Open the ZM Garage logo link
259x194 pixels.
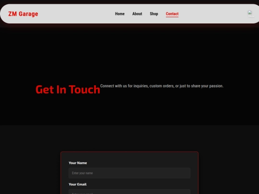(23, 14)
